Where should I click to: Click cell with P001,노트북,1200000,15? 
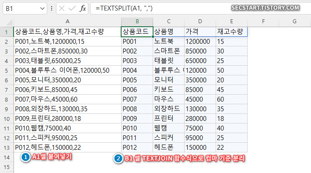click(x=67, y=42)
